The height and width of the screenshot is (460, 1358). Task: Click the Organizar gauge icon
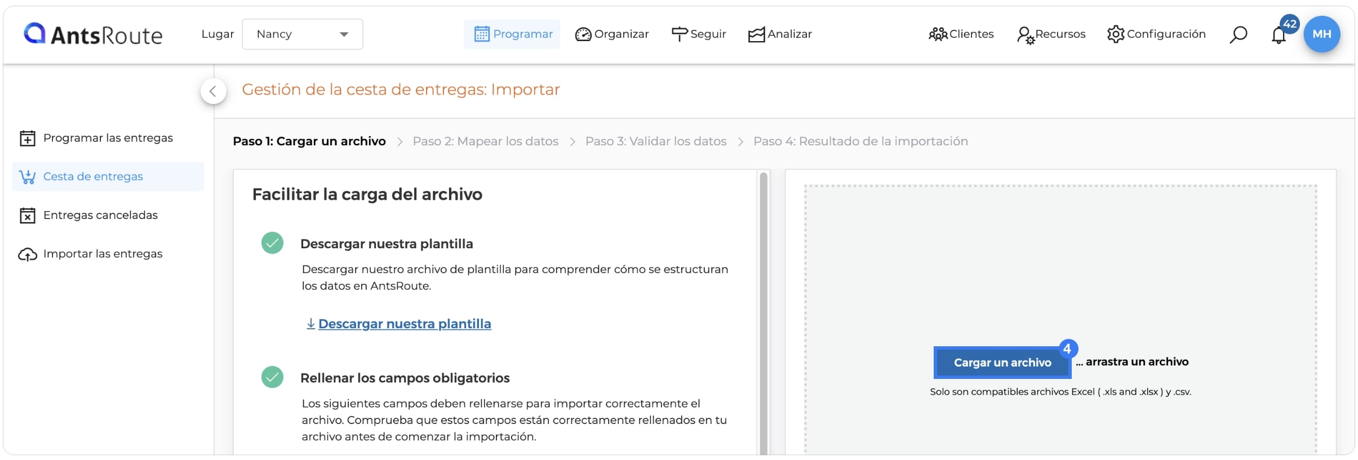583,34
